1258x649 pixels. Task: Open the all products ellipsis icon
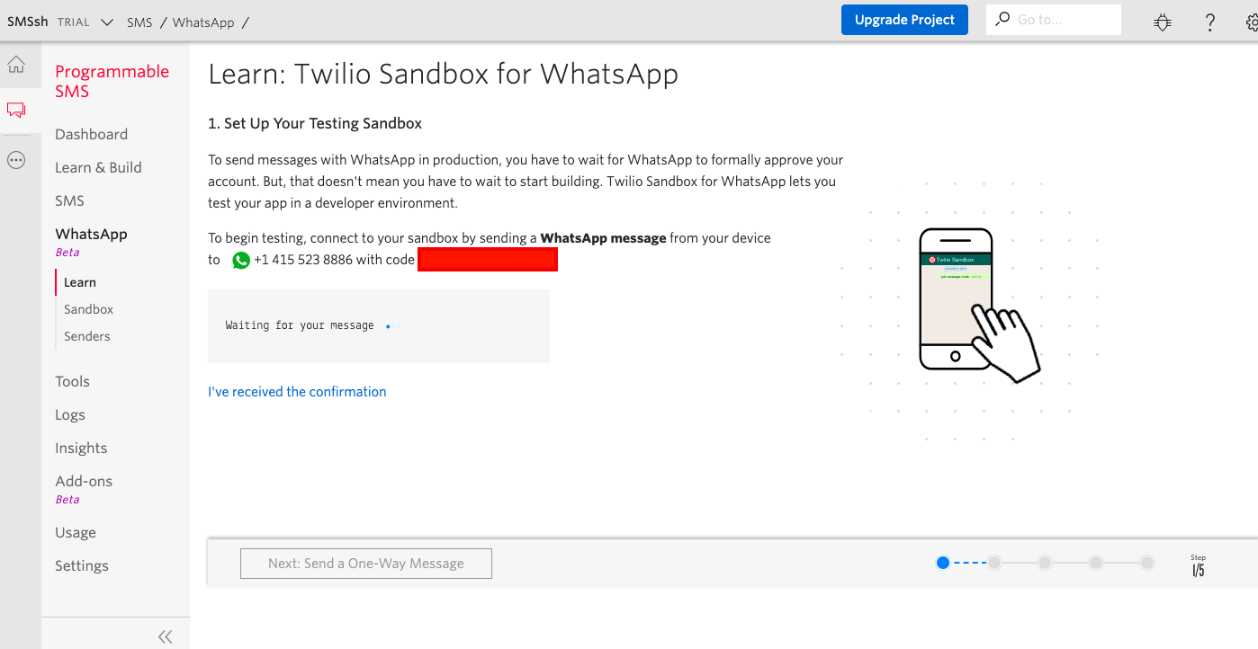click(16, 161)
